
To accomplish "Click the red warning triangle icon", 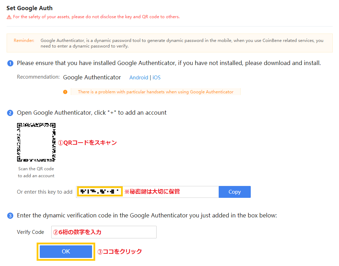I will (9, 17).
